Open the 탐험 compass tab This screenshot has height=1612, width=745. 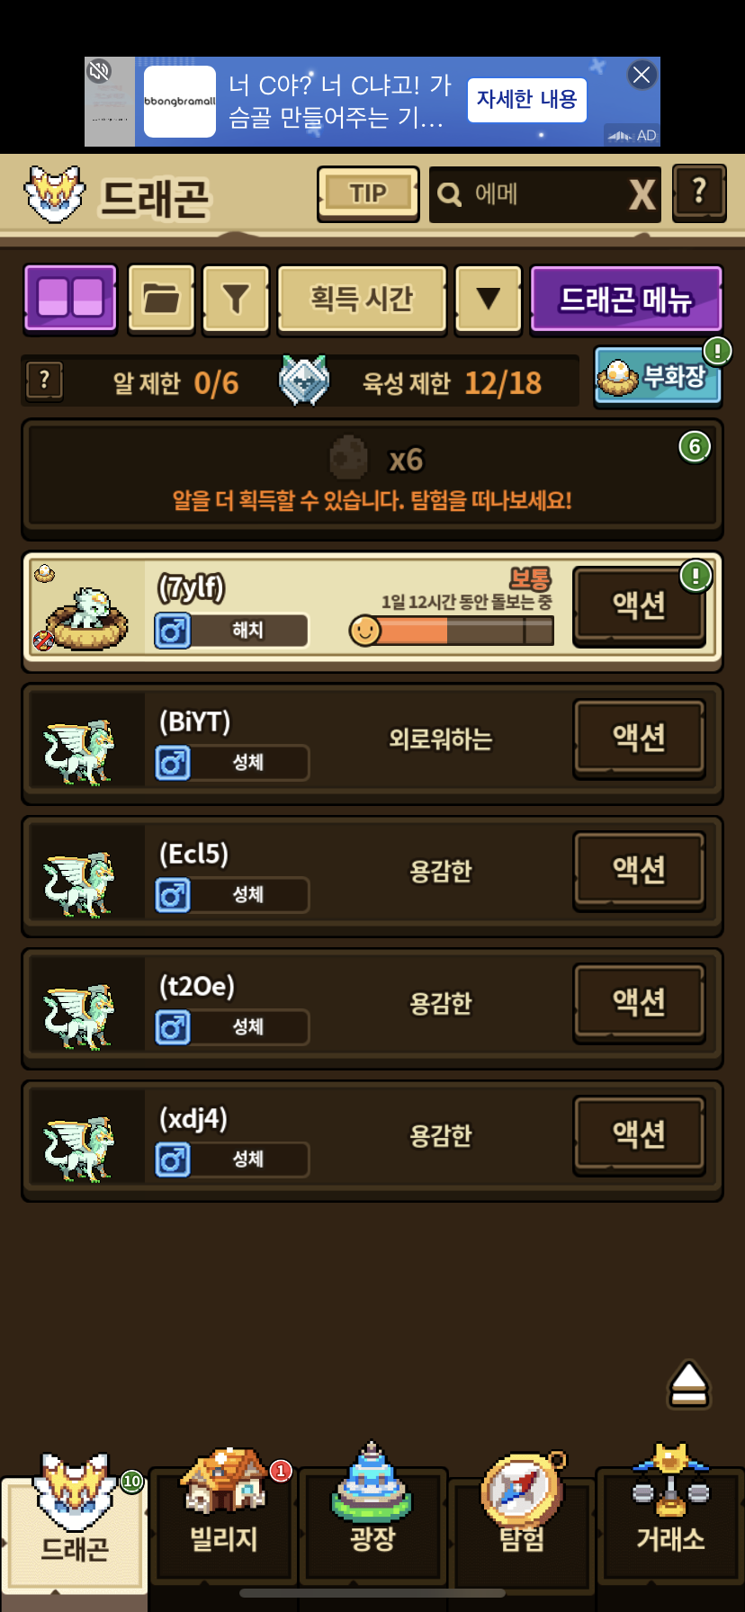coord(522,1520)
